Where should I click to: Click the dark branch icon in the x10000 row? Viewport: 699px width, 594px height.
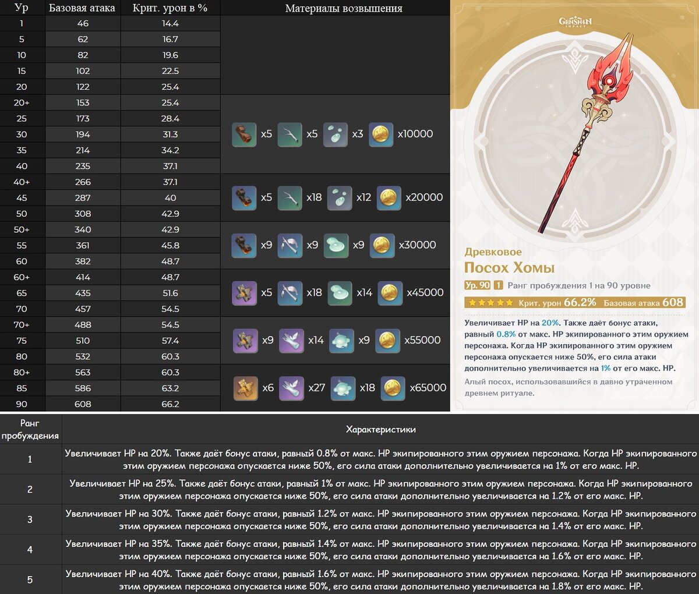tap(290, 135)
